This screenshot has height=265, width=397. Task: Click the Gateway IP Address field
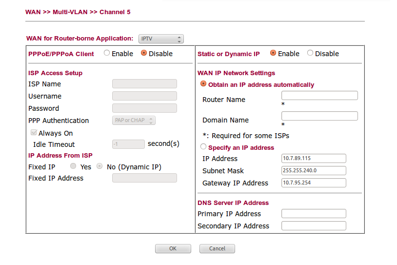pyautogui.click(x=314, y=183)
